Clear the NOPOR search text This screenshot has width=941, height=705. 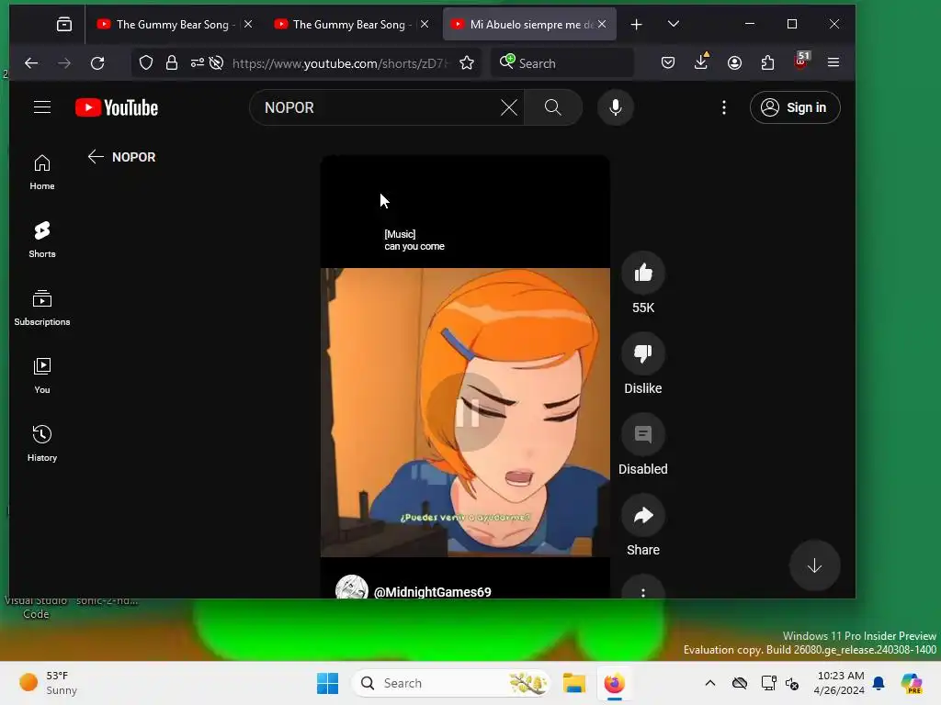[x=509, y=107]
